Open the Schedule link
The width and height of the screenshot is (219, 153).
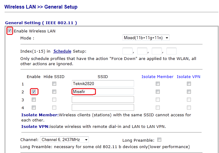[x=62, y=51]
